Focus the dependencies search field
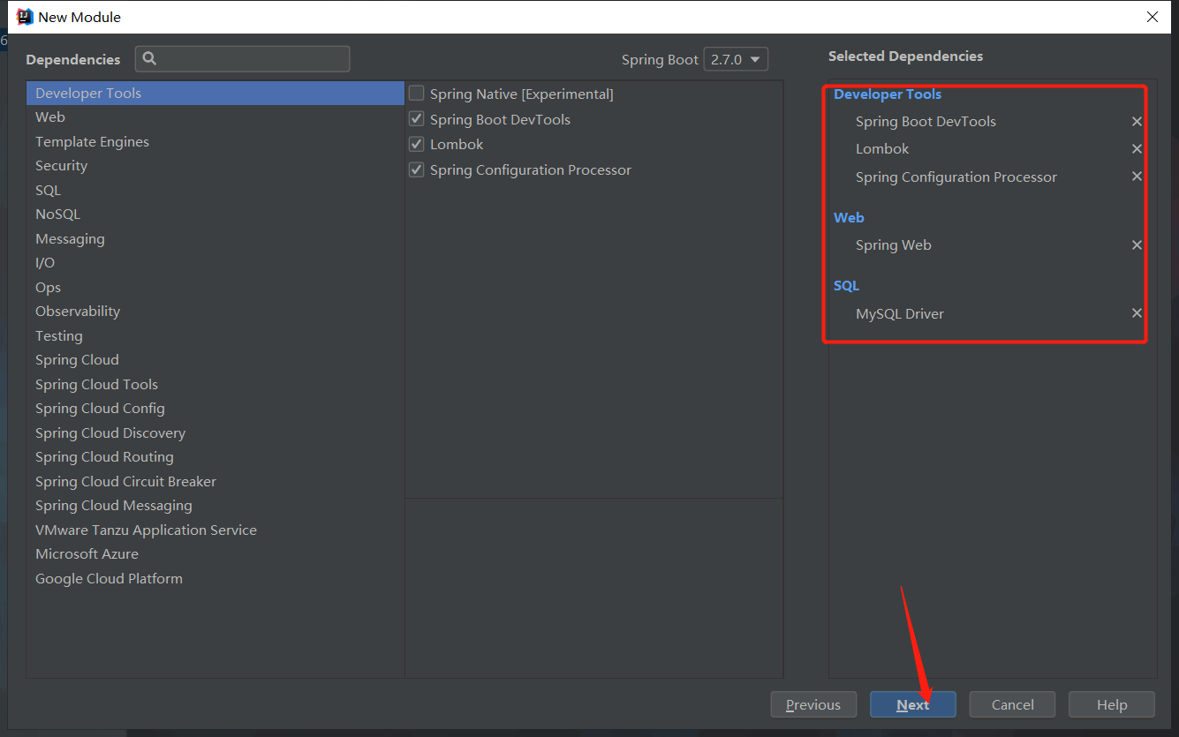1179x737 pixels. (x=252, y=59)
